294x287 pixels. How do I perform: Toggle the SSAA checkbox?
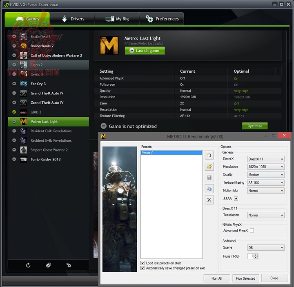pyautogui.click(x=236, y=198)
